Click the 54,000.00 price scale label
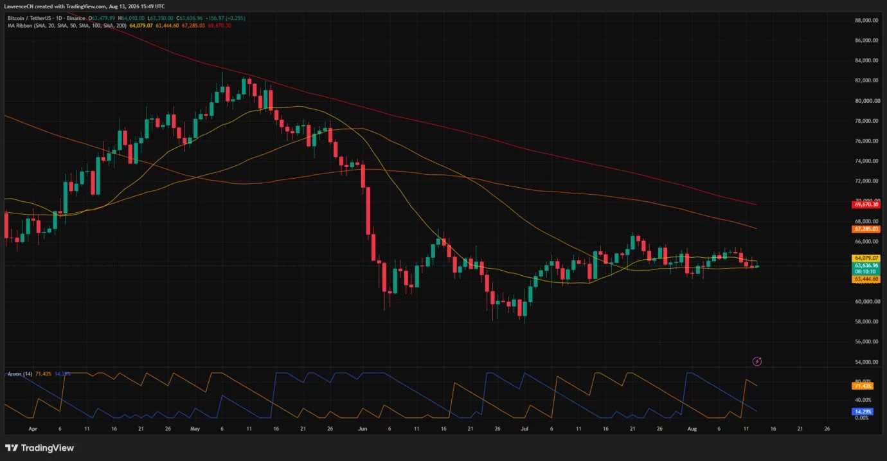The image size is (887, 461). pos(866,362)
